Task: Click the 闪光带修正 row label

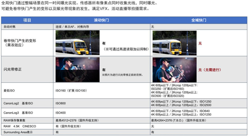Action: point(12,69)
